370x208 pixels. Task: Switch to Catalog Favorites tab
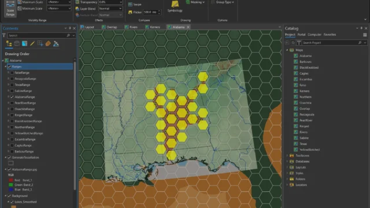(x=330, y=35)
